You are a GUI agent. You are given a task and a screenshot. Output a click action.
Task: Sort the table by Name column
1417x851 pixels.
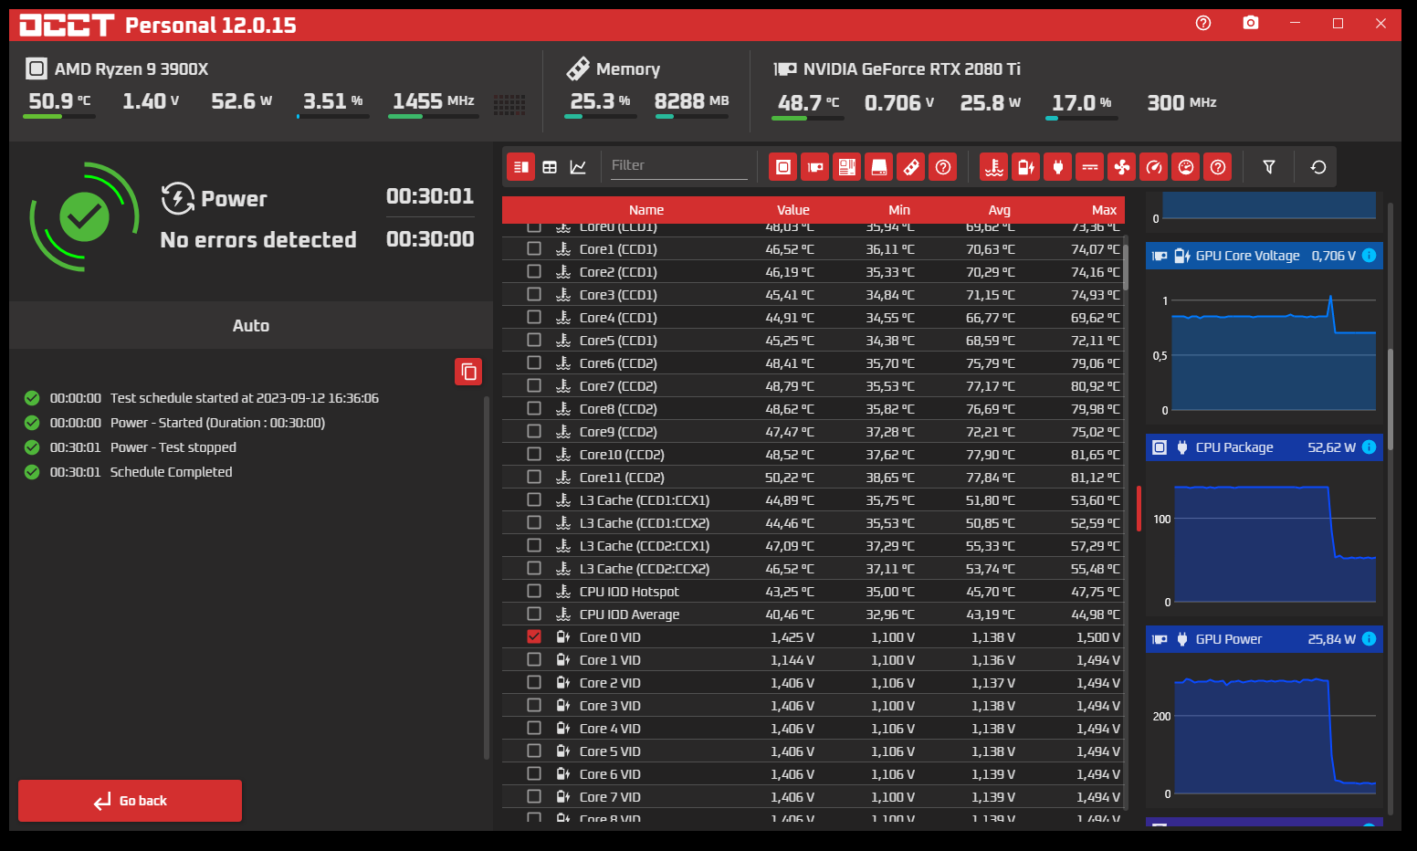(x=646, y=210)
